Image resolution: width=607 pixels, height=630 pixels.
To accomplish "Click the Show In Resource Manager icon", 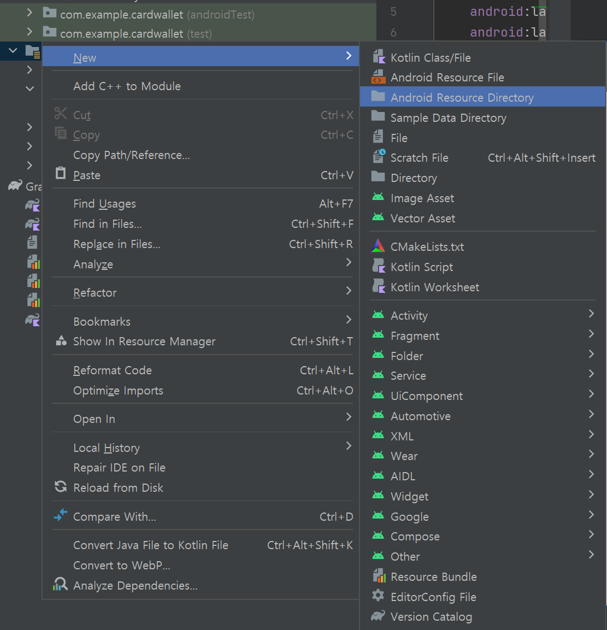I will [x=61, y=341].
